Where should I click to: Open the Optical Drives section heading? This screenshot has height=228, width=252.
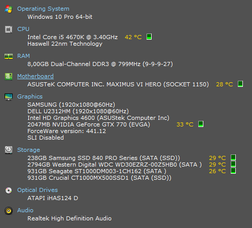click(x=38, y=190)
